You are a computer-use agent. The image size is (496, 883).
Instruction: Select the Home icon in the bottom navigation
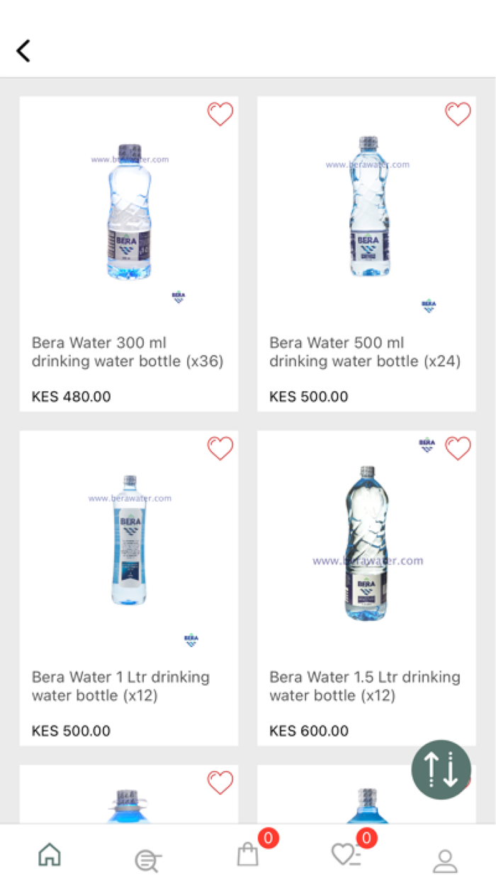(x=49, y=855)
